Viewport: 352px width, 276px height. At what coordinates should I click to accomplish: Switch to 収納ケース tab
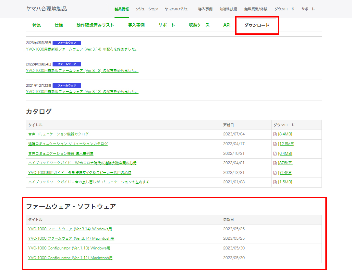[199, 25]
